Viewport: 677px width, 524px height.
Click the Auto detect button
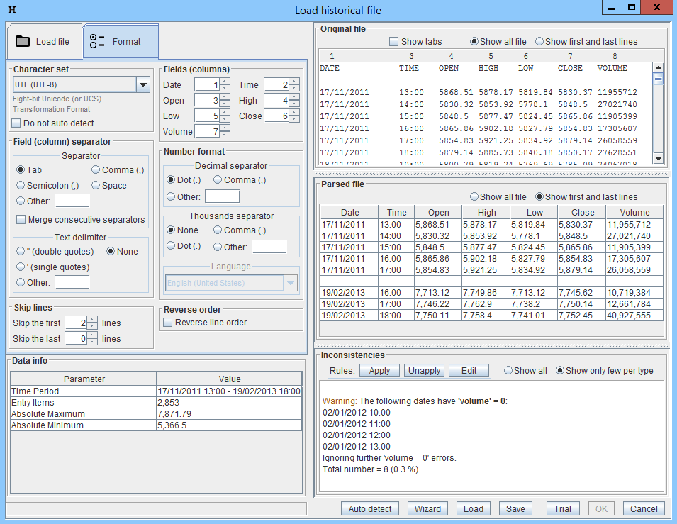(370, 509)
